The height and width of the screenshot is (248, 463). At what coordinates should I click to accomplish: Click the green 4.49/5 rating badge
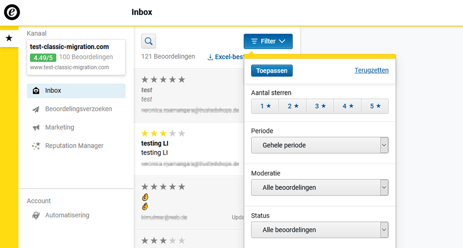coord(43,58)
